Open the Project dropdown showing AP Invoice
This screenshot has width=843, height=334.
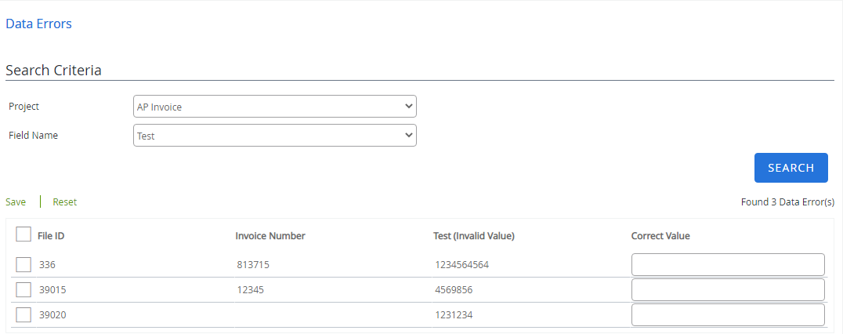(275, 107)
